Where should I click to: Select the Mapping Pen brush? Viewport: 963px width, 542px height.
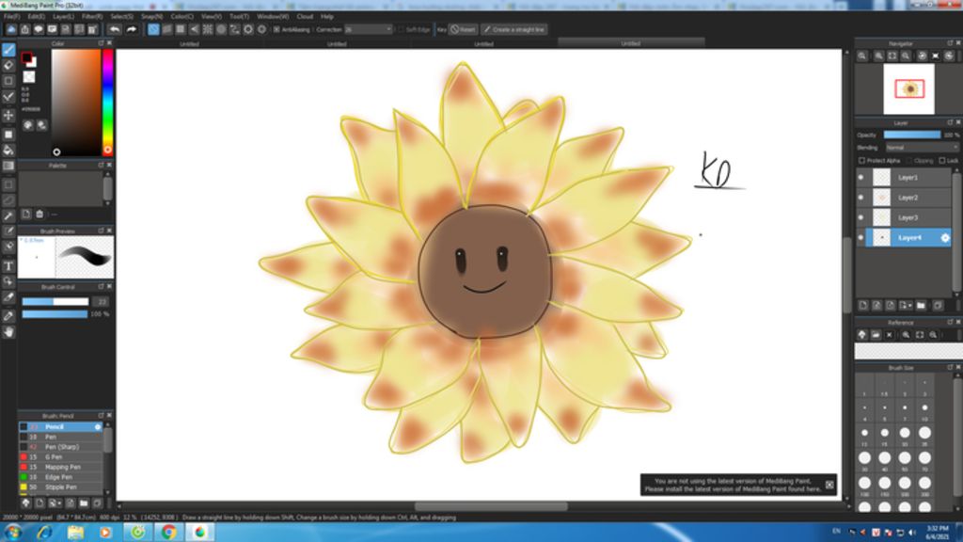point(60,467)
